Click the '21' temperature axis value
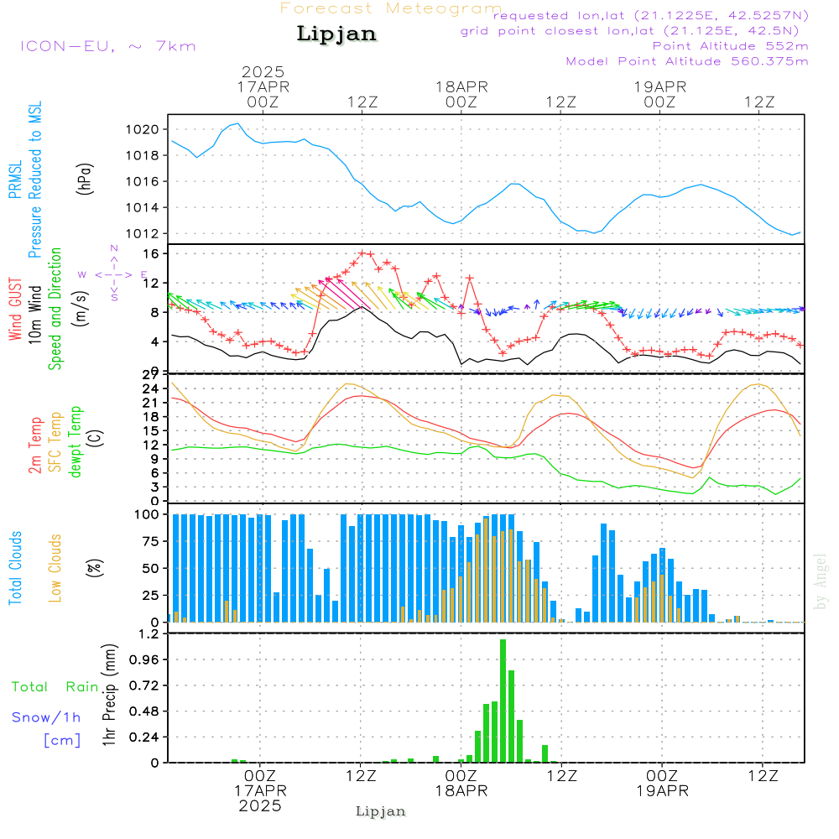 click(x=150, y=403)
